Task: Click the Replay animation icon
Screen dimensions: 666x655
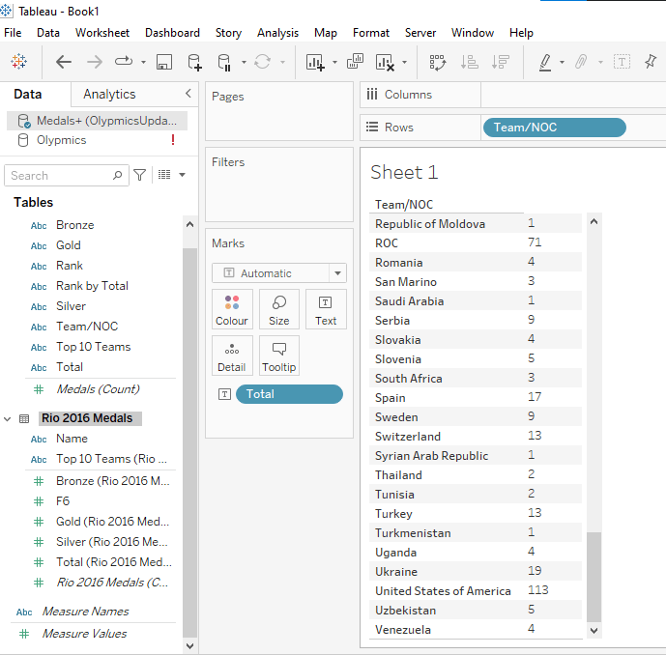Action: 124,62
